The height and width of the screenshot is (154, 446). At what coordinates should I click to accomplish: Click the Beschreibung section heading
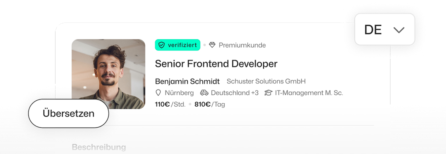click(x=99, y=147)
